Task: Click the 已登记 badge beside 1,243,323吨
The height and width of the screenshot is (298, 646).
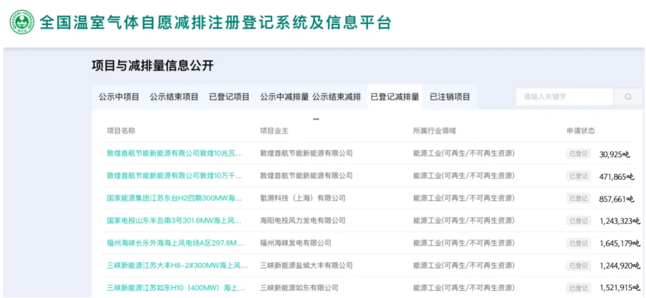Action: 578,220
